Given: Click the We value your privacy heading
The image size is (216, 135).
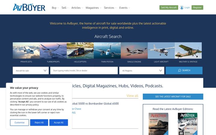Looking at the screenshot, I should point(24,88).
